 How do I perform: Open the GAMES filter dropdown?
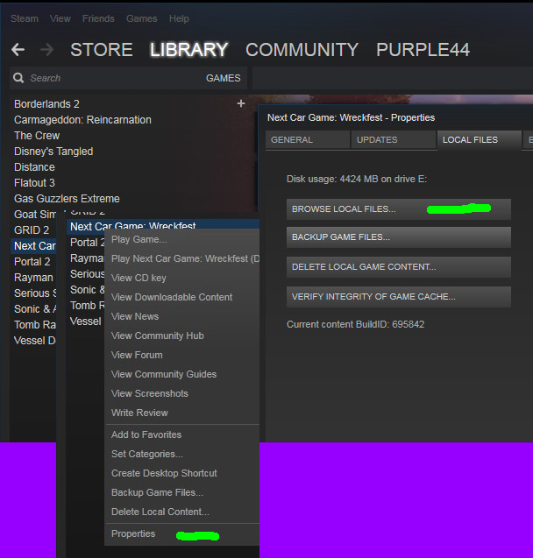click(224, 78)
